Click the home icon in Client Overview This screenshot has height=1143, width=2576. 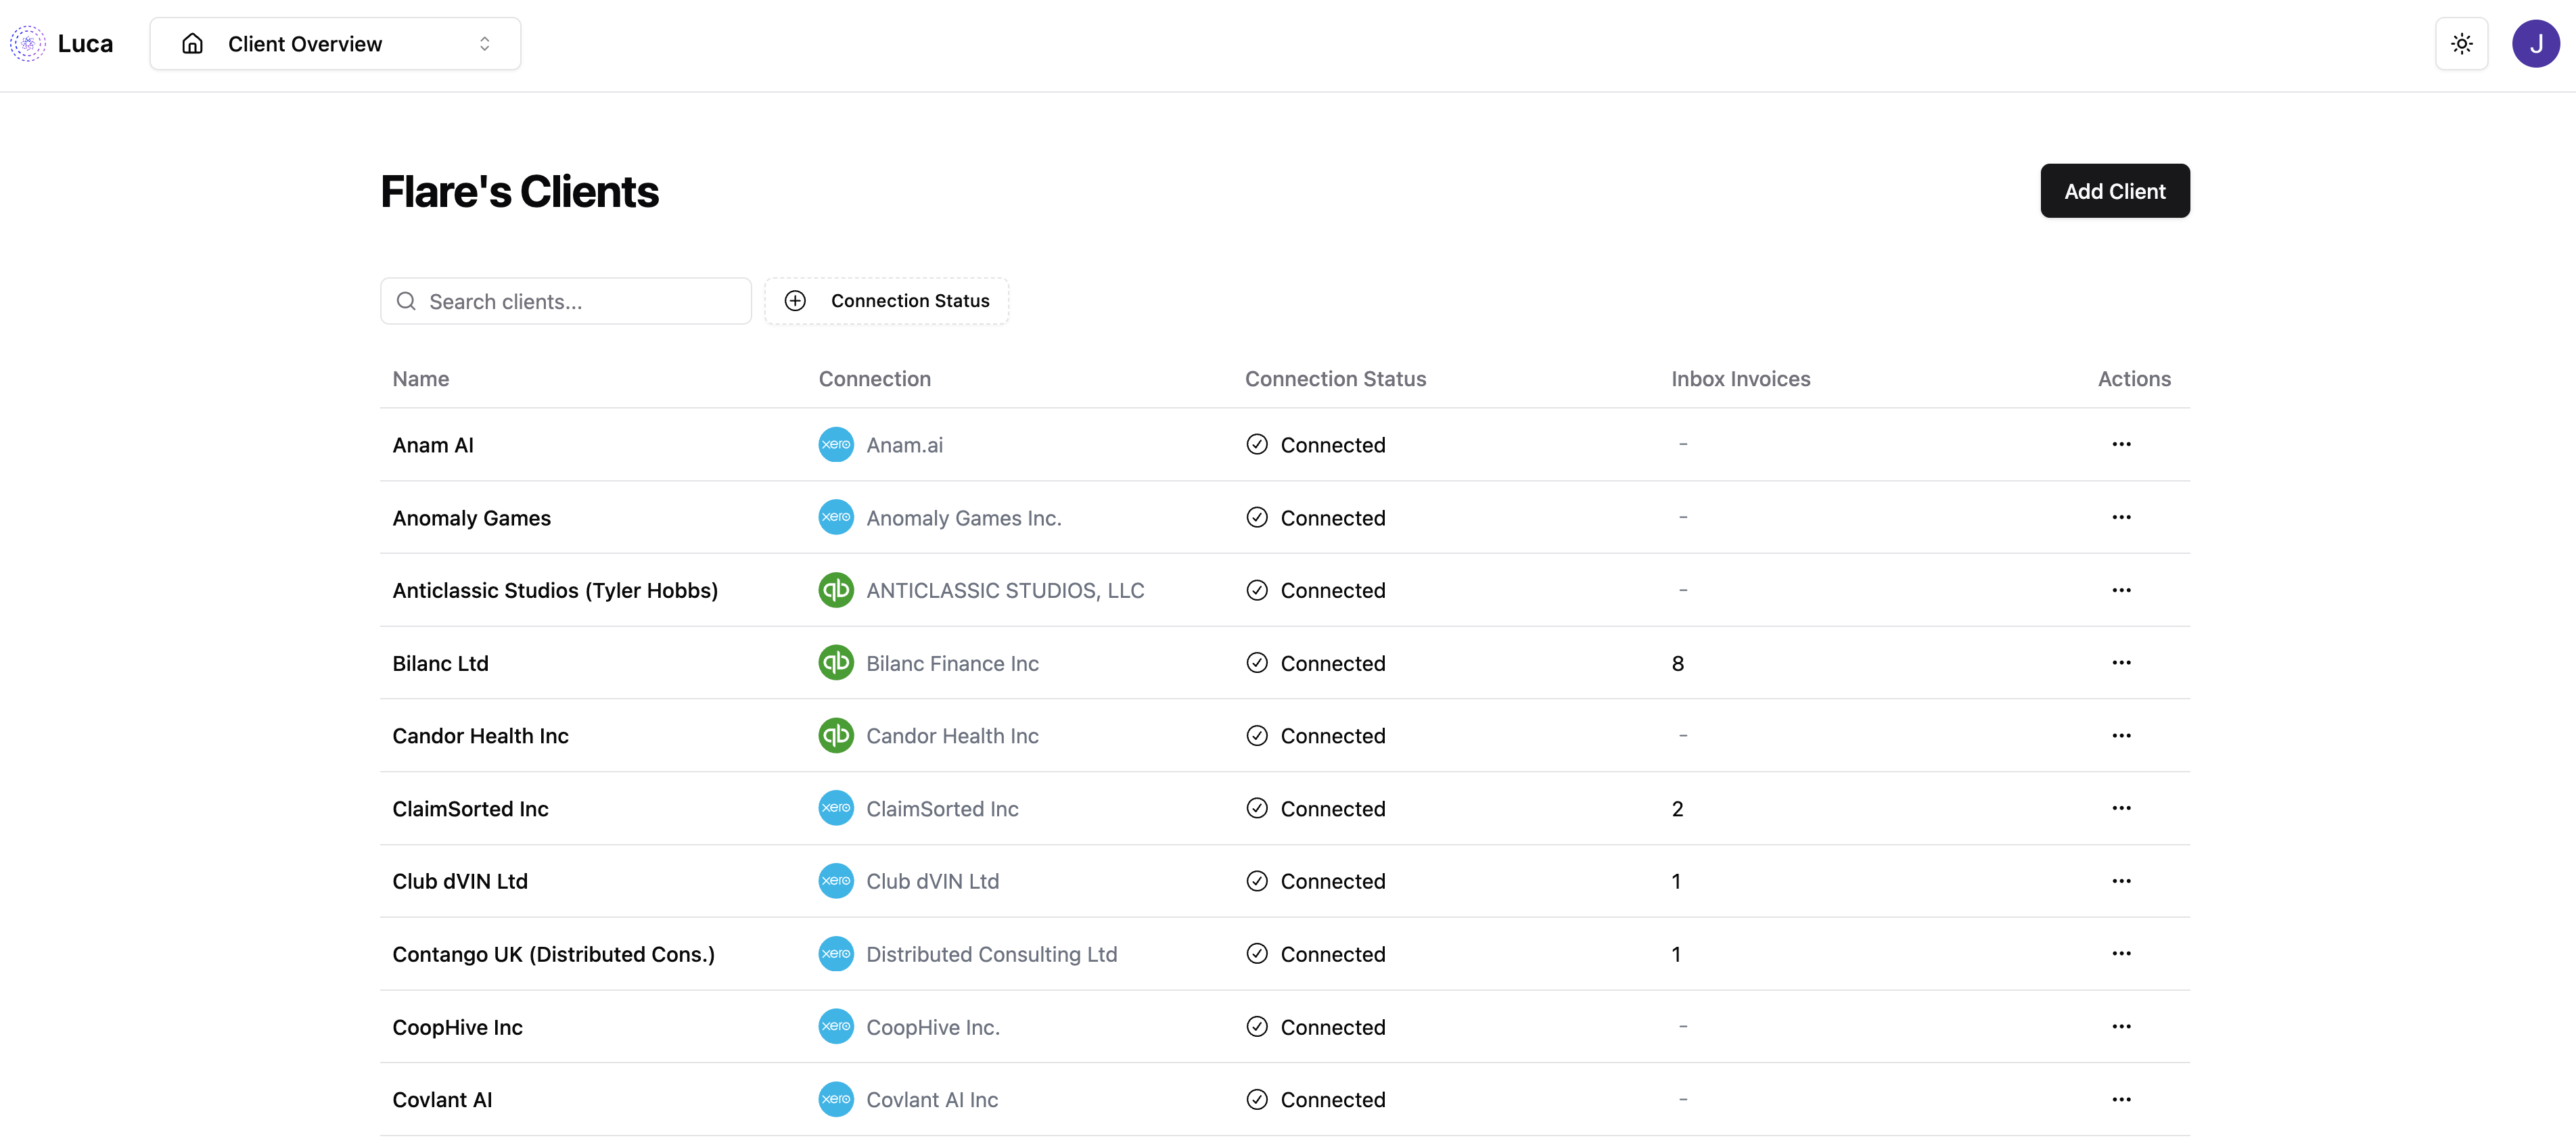pyautogui.click(x=193, y=44)
